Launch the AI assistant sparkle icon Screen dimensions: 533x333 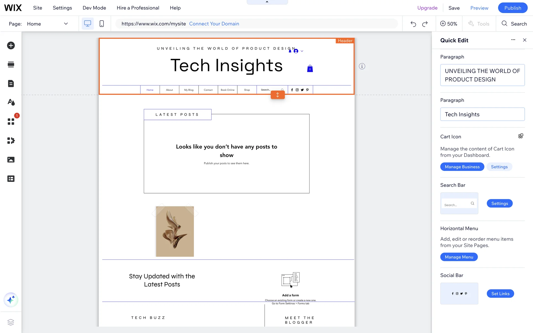tap(11, 300)
